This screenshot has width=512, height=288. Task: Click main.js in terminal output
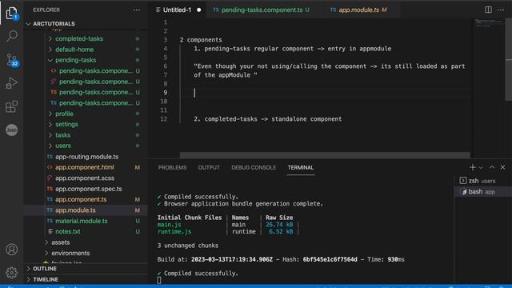coord(169,225)
